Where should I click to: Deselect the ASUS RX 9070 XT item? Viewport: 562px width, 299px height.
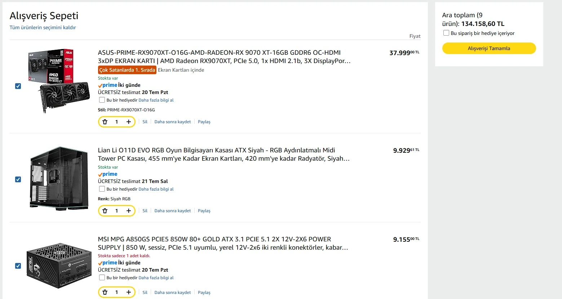18,86
